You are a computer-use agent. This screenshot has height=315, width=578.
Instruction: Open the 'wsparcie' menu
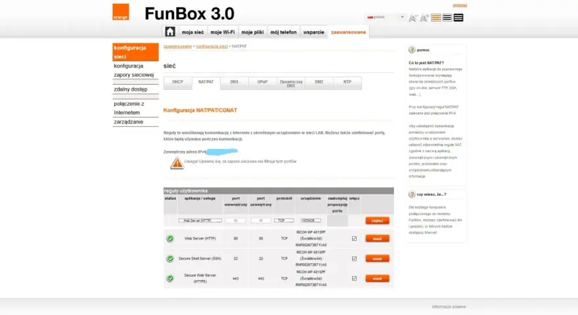[x=314, y=32]
